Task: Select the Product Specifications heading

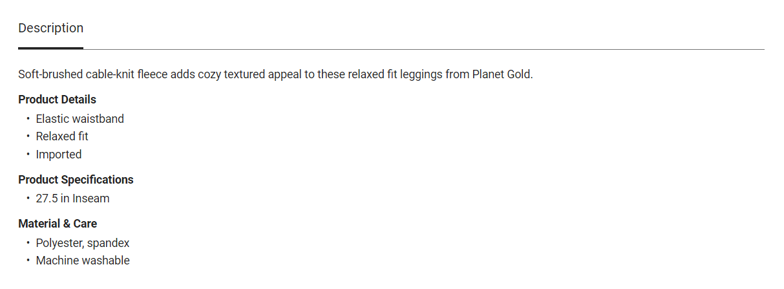Action: pyautogui.click(x=76, y=180)
